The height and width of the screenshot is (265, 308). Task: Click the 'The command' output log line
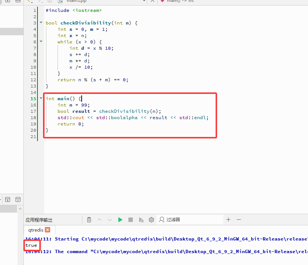(x=167, y=251)
